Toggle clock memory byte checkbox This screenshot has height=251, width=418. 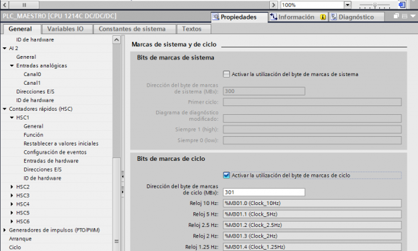tap(226, 175)
